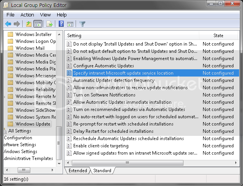Click the Export List toolbar icon
The image size is (243, 186).
pos(49,24)
